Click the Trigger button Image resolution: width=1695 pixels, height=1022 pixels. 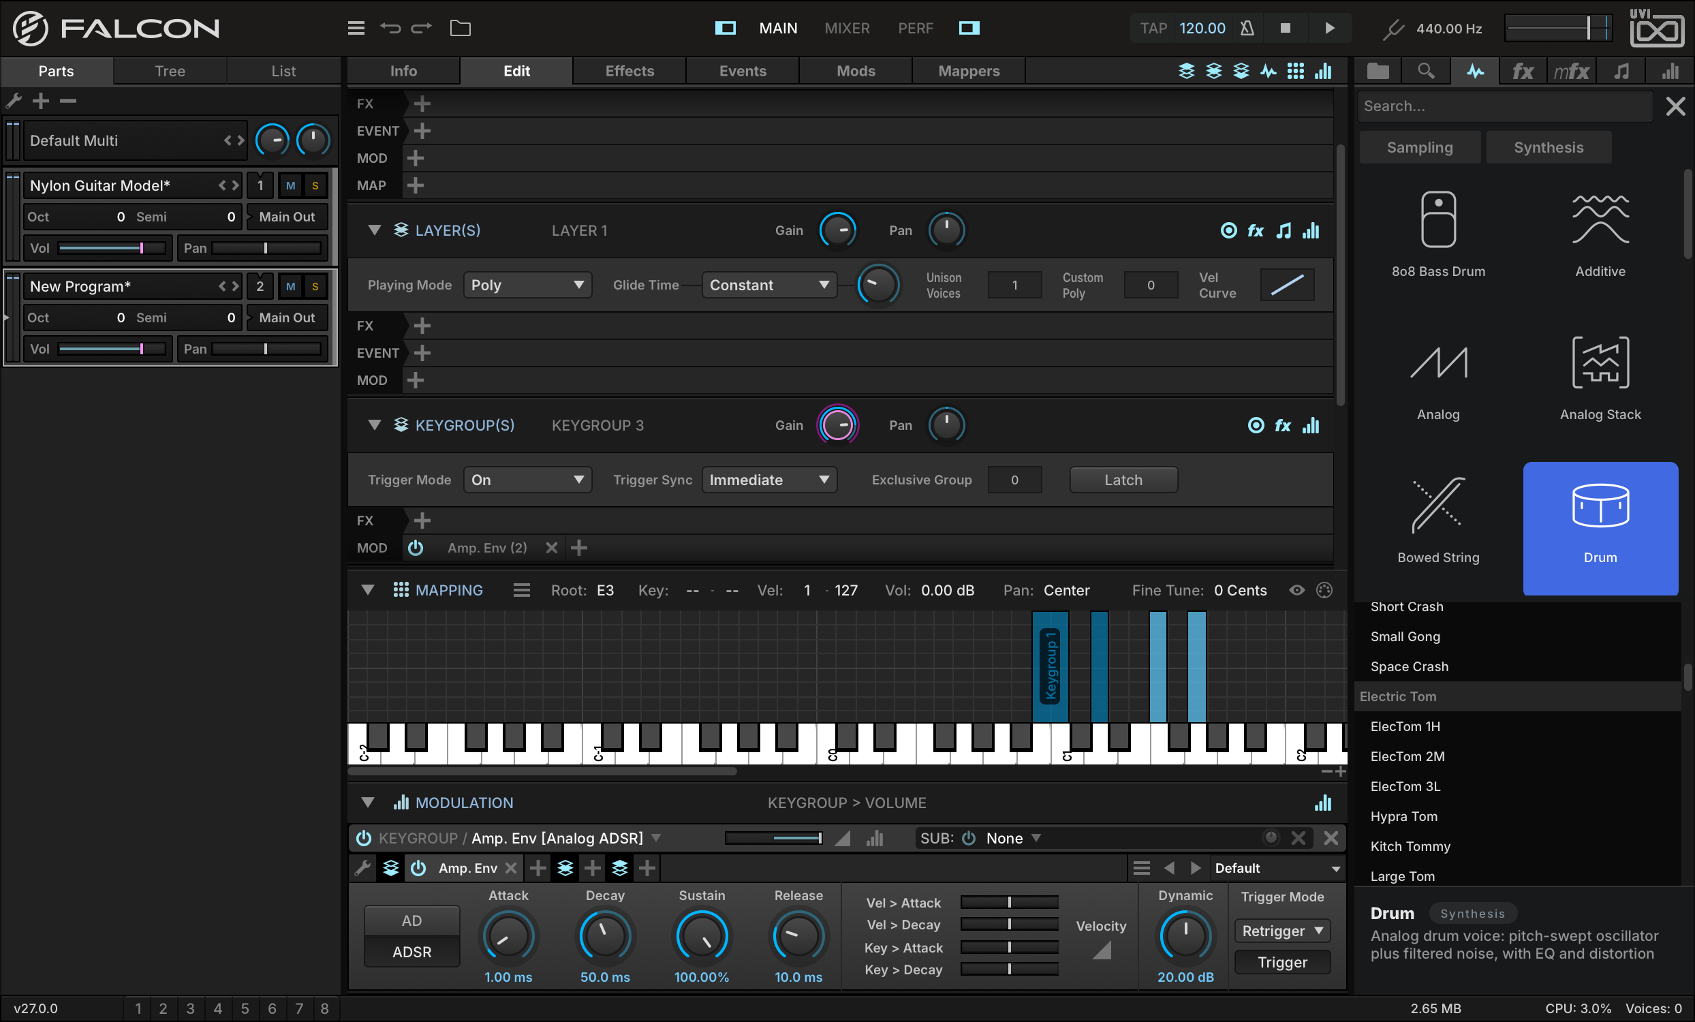pos(1282,961)
